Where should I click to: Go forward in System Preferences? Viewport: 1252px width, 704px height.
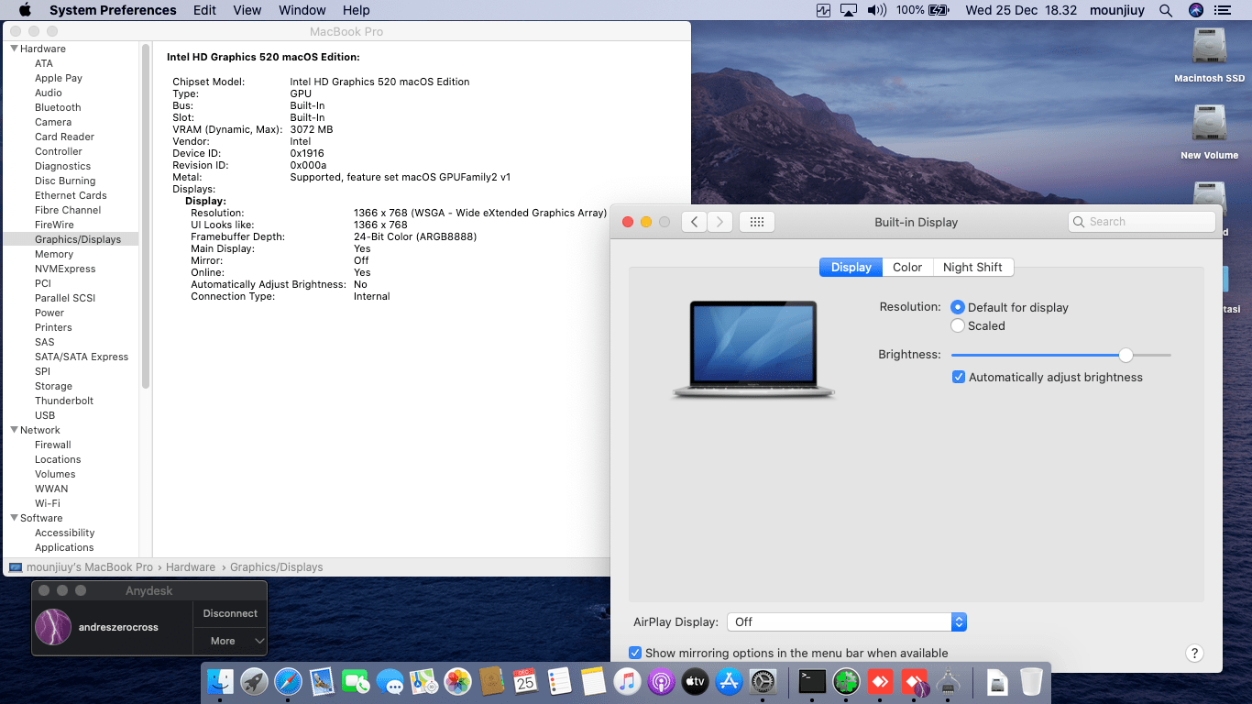pyautogui.click(x=720, y=222)
